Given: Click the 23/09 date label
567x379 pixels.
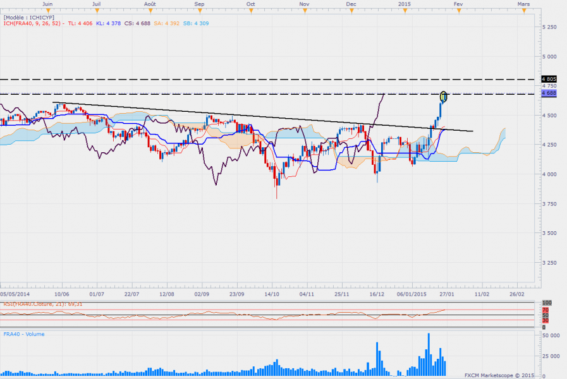Looking at the screenshot, I should tap(237, 294).
